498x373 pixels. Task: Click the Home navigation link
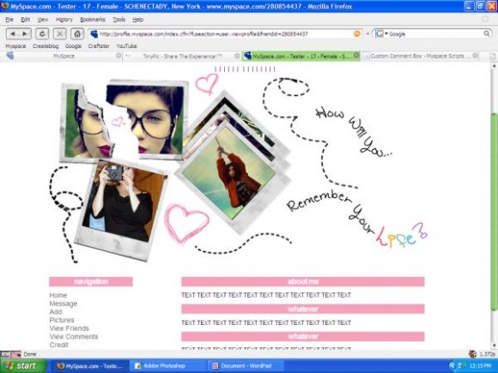[x=58, y=295]
